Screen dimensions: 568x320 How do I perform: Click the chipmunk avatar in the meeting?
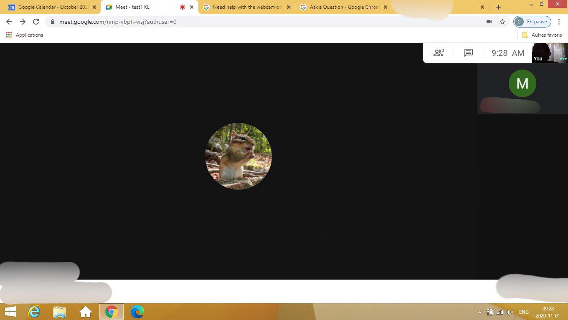[238, 156]
